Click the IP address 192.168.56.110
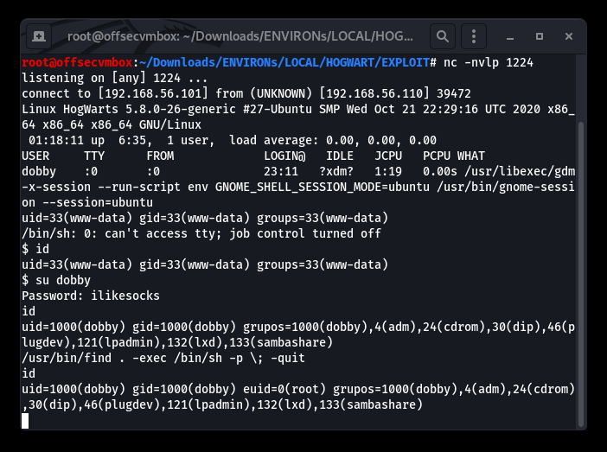 point(374,93)
